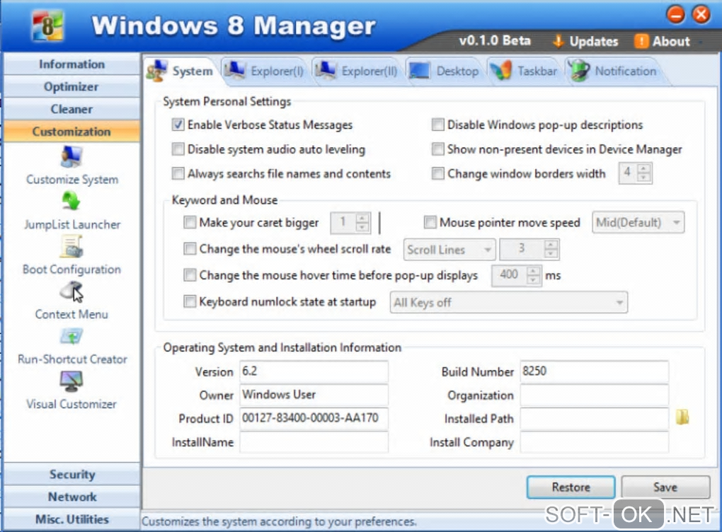
Task: Expand the Network sidebar section
Action: click(71, 497)
